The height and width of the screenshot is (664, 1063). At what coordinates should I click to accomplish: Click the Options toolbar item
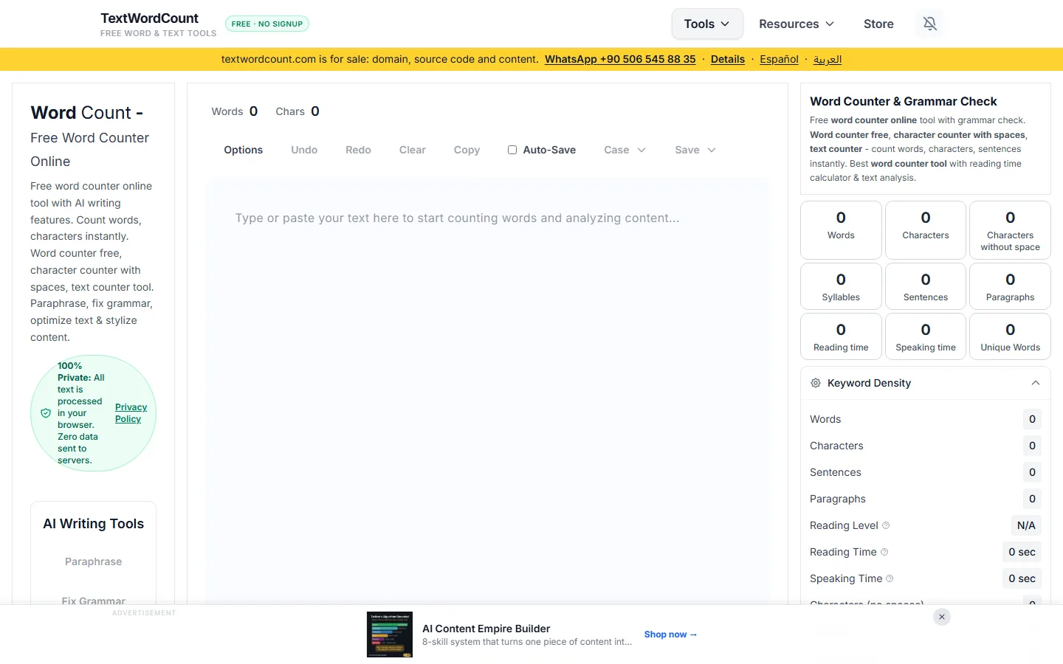(244, 150)
